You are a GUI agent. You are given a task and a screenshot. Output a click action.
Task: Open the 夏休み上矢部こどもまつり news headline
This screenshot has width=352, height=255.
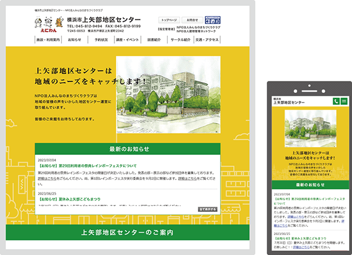coord(70,199)
